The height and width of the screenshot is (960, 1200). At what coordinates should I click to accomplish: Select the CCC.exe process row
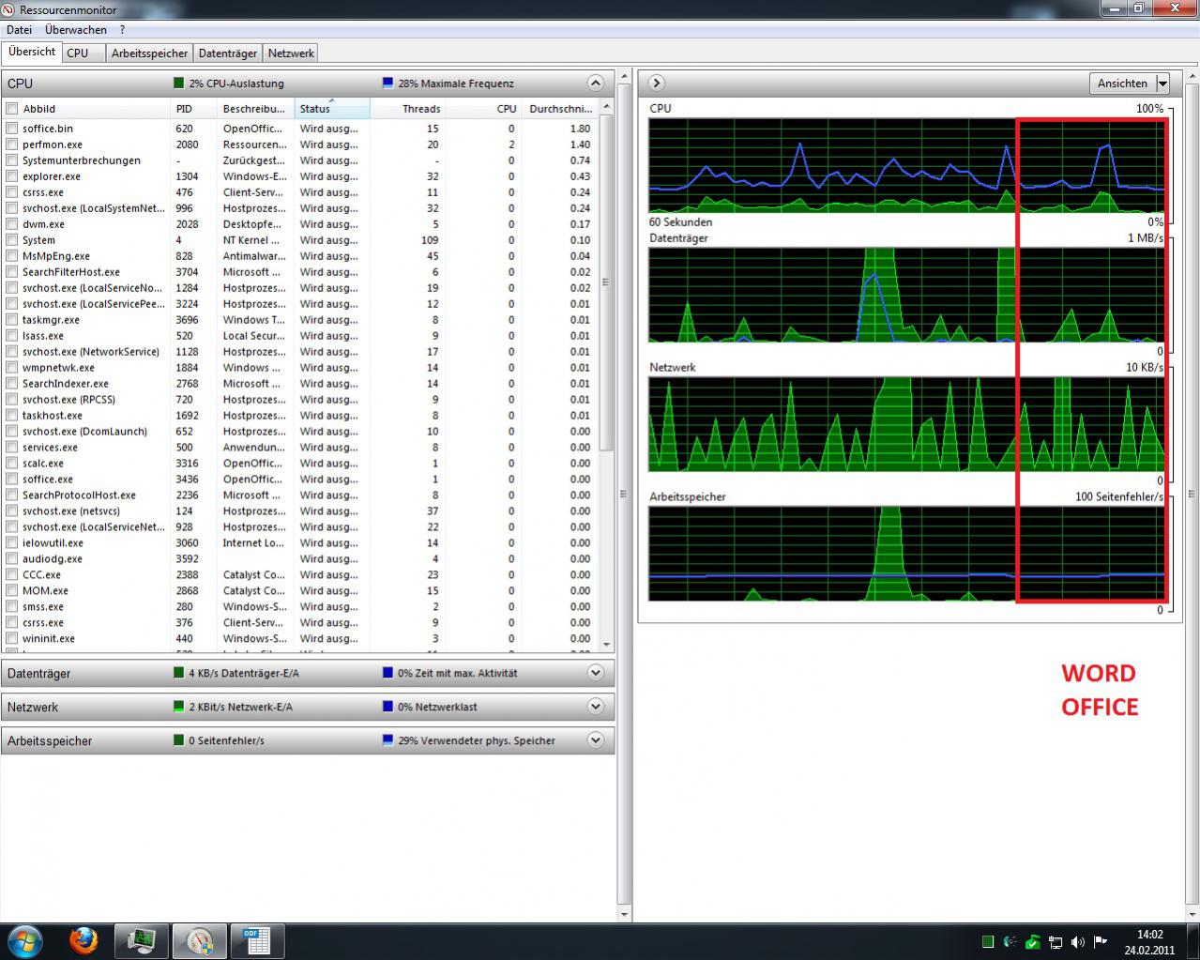point(298,575)
